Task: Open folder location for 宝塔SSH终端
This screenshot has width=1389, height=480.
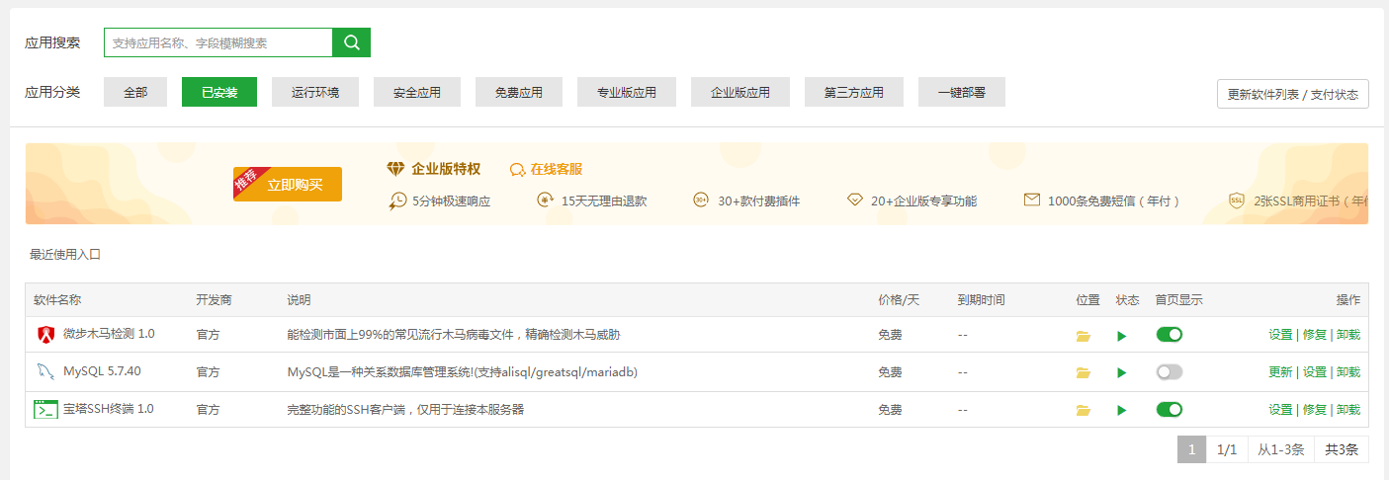Action: tap(1084, 410)
